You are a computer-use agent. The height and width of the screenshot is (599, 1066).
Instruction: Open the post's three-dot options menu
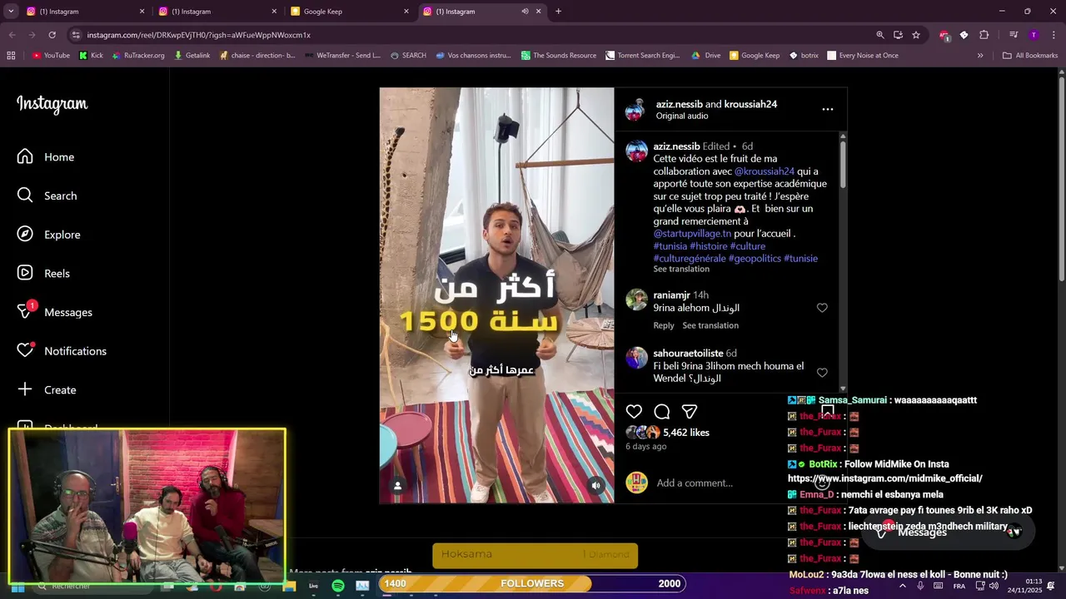click(827, 109)
